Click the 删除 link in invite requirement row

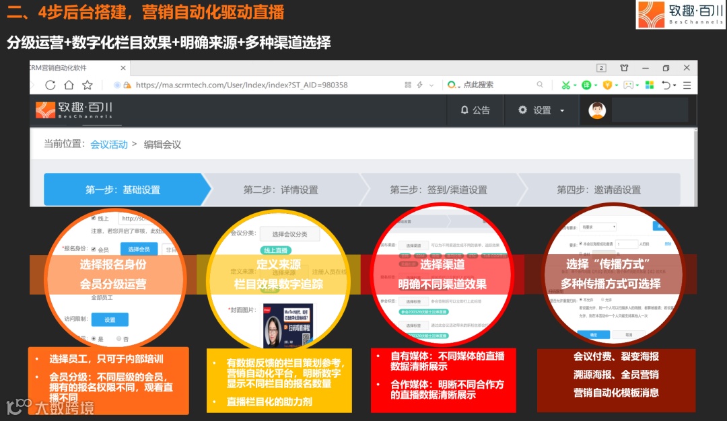click(668, 243)
